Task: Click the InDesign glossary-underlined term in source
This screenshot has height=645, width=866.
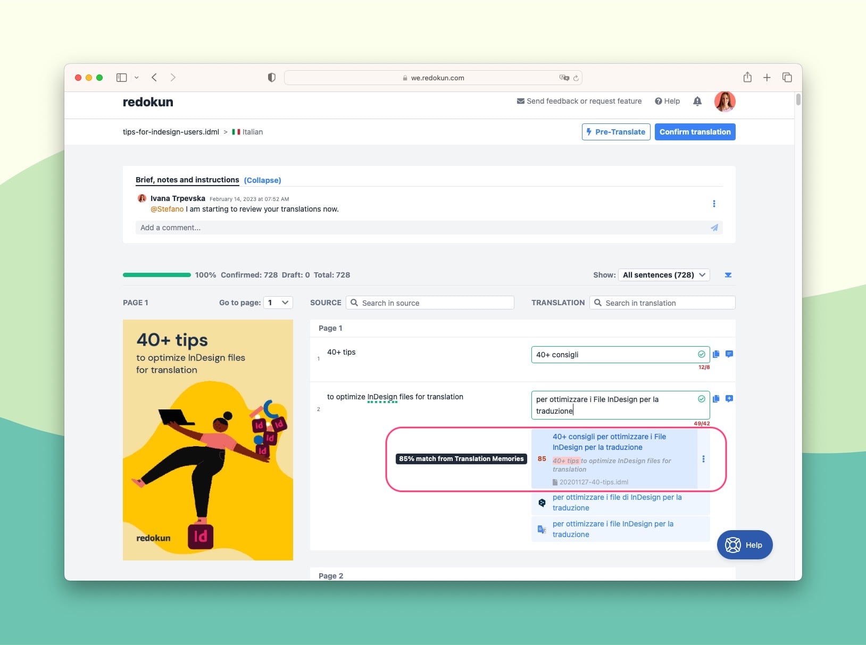Action: [382, 397]
